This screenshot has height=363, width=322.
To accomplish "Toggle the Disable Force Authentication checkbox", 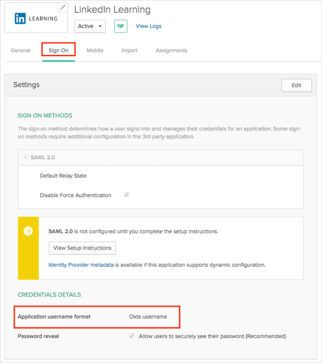I will pyautogui.click(x=127, y=195).
